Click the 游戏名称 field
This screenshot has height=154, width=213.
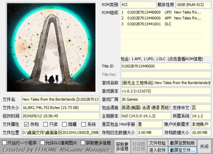(x=166, y=83)
